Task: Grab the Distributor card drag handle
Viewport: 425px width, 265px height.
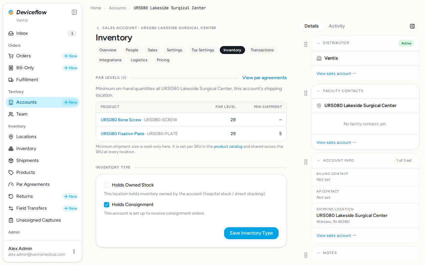Action: [306, 44]
